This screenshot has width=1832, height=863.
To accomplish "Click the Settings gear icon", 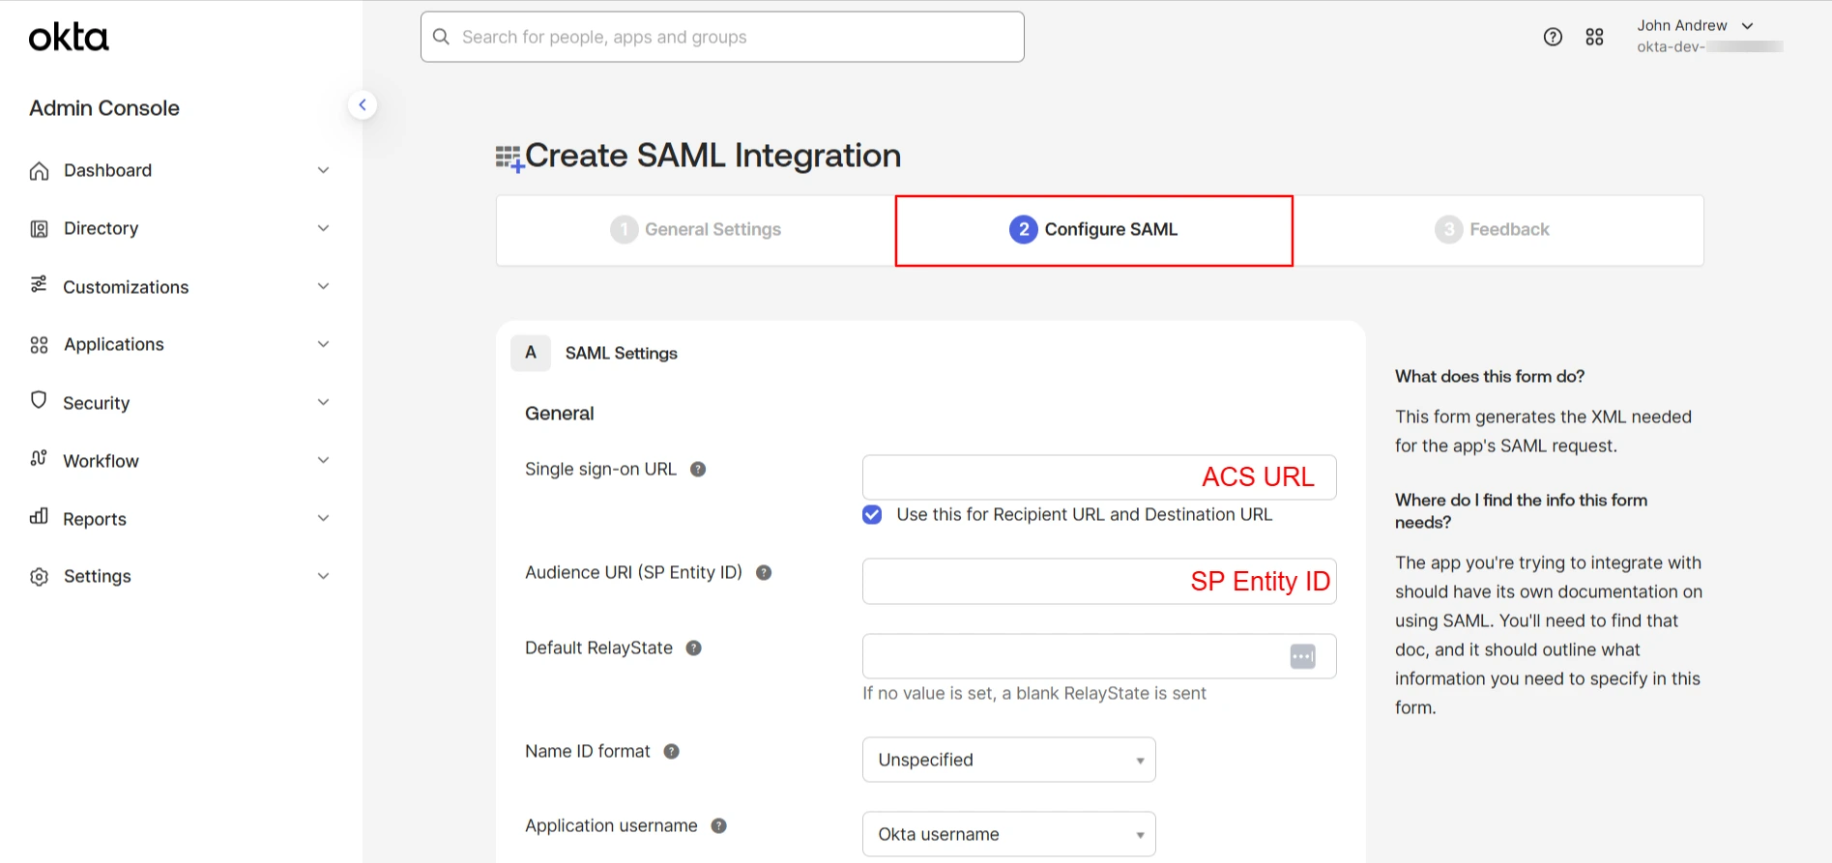I will pyautogui.click(x=39, y=577).
